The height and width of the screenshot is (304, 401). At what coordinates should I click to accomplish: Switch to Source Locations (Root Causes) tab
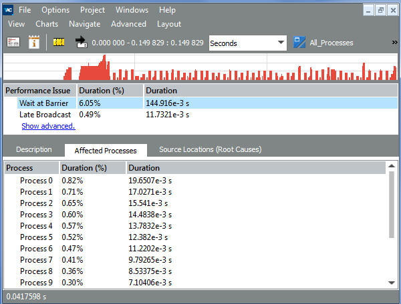click(211, 149)
